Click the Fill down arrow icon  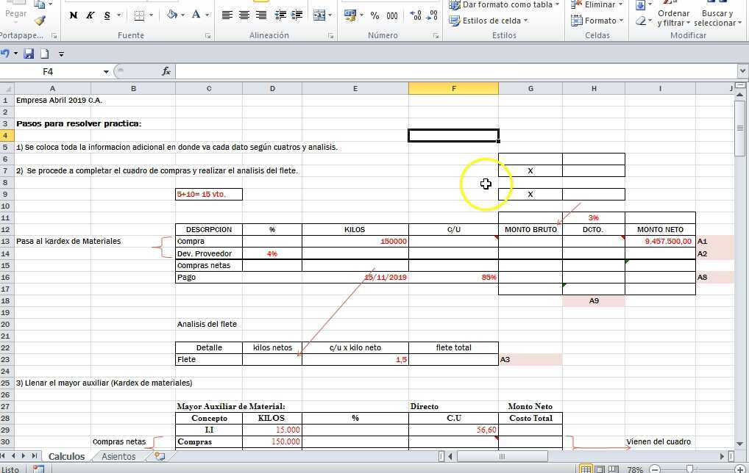click(641, 5)
